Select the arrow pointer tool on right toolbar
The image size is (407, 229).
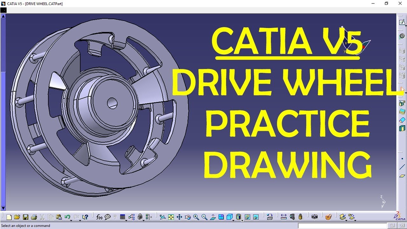point(402,89)
